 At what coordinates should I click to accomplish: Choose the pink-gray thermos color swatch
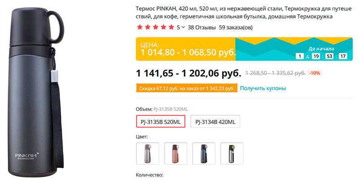point(147,153)
